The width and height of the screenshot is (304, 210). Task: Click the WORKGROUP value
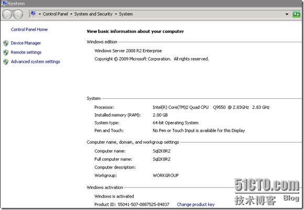click(166, 176)
